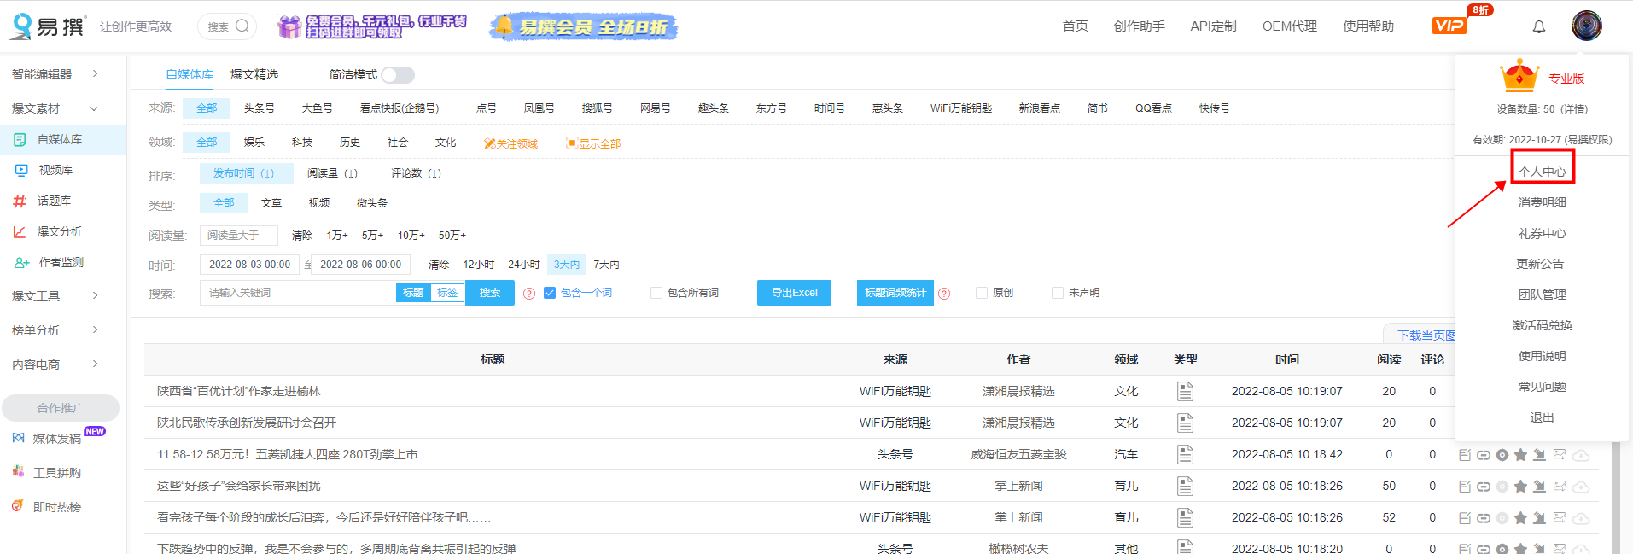This screenshot has width=1633, height=554.
Task: Click star icon in 看完孩子每个阶段 row
Action: (1520, 518)
